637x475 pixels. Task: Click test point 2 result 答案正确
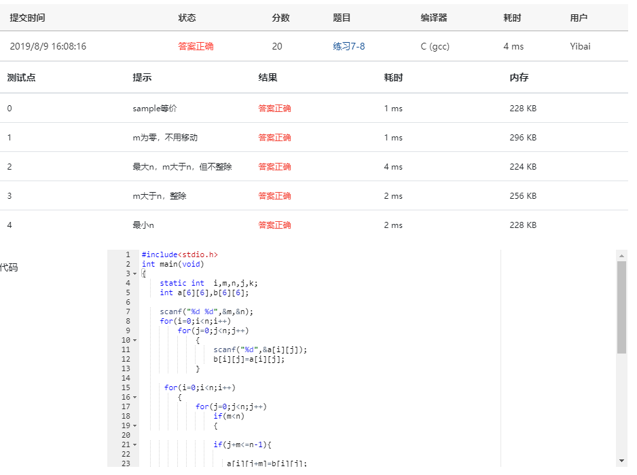tap(274, 167)
